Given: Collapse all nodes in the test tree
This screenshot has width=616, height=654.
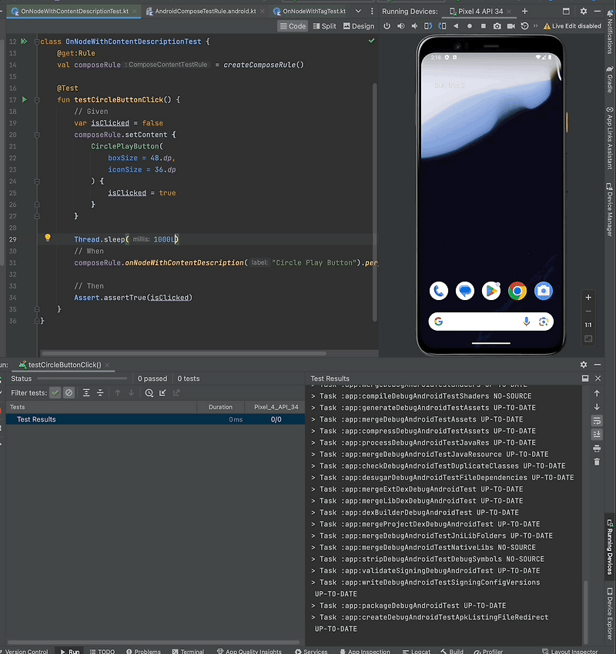Looking at the screenshot, I should 100,392.
